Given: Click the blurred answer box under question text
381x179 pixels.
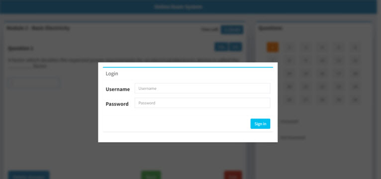Looking at the screenshot, I should click(x=34, y=83).
